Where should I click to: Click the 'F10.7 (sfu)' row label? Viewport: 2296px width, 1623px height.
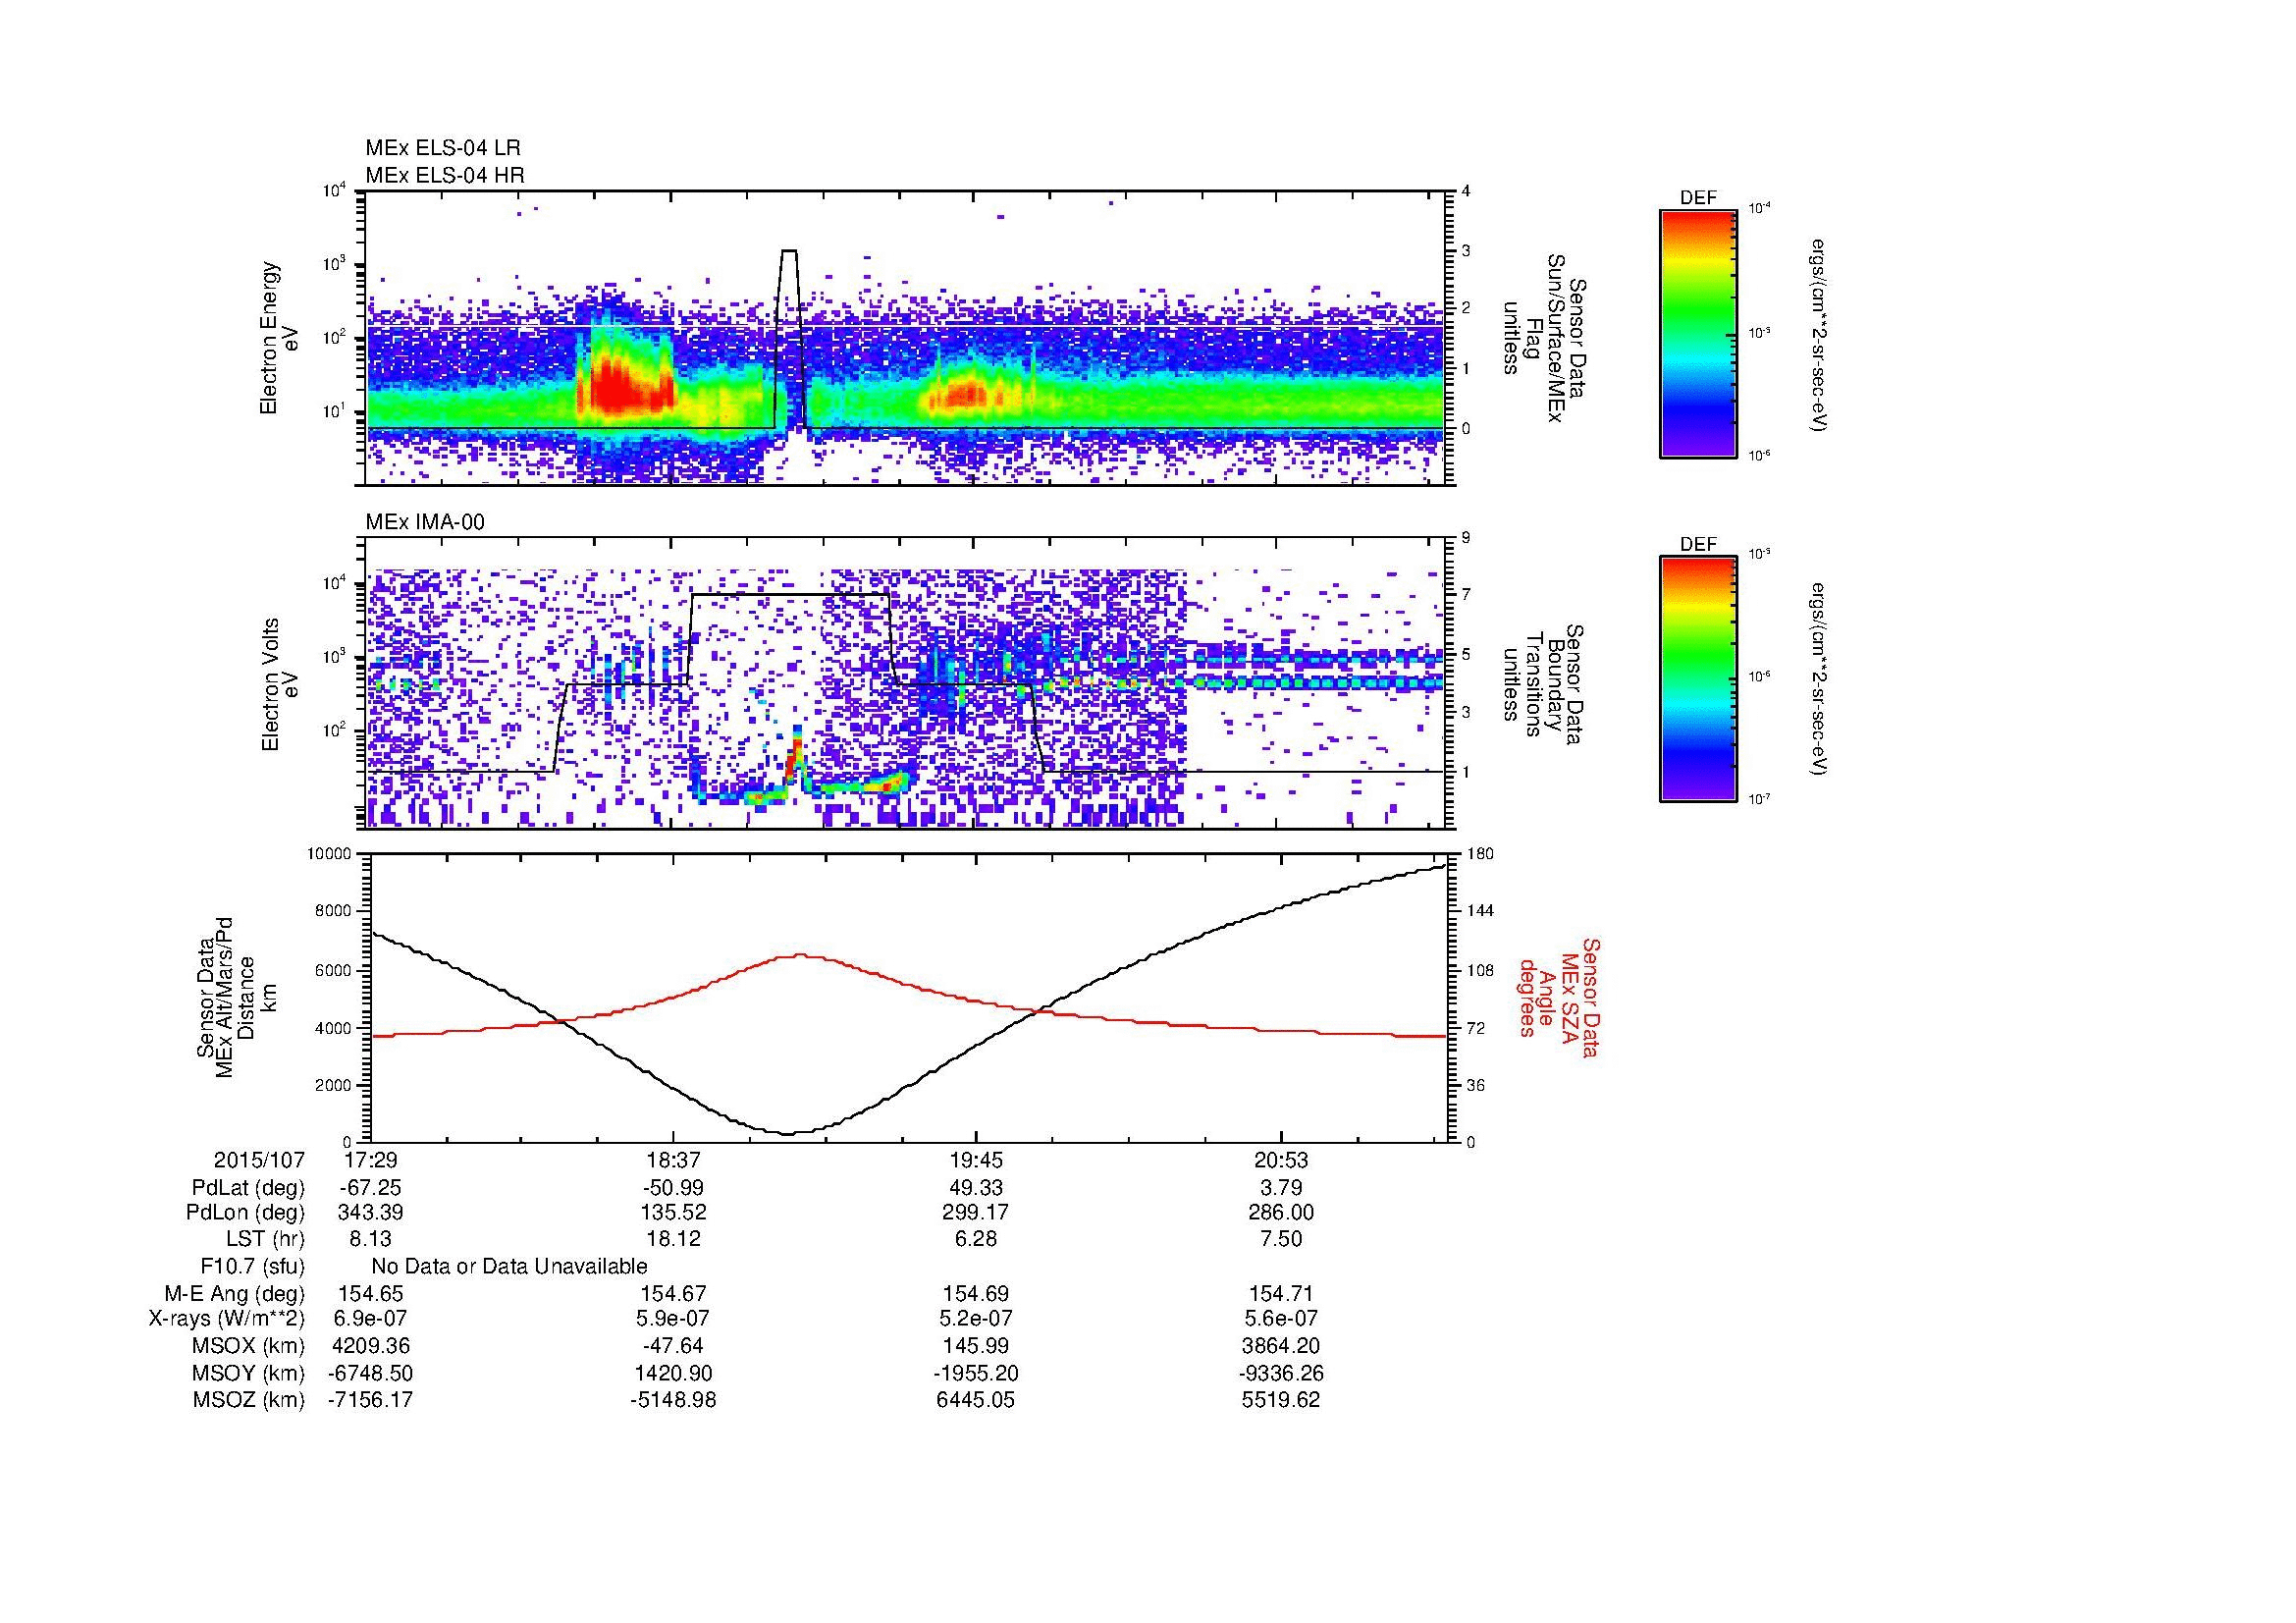tap(252, 1266)
